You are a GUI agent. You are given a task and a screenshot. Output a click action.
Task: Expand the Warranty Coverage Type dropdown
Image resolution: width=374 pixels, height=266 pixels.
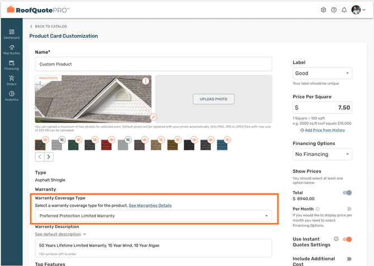point(154,216)
